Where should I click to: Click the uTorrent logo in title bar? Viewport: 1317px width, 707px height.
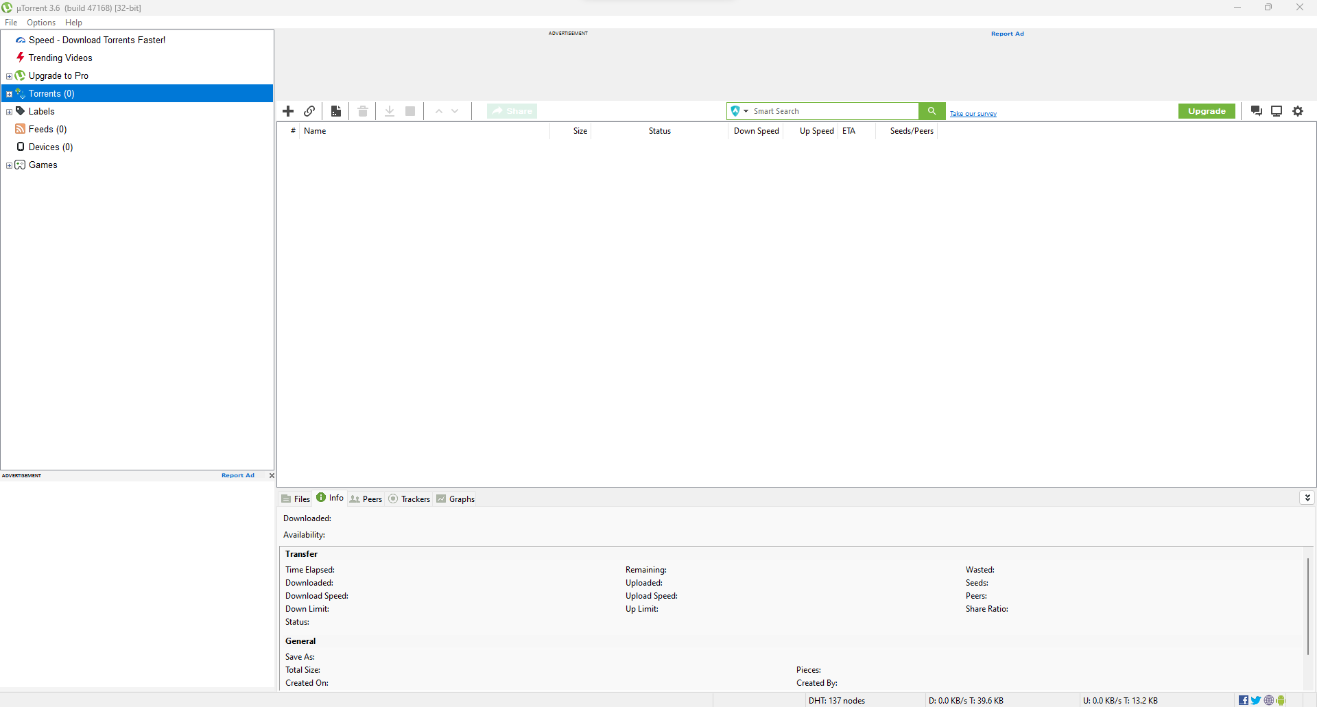pyautogui.click(x=7, y=8)
